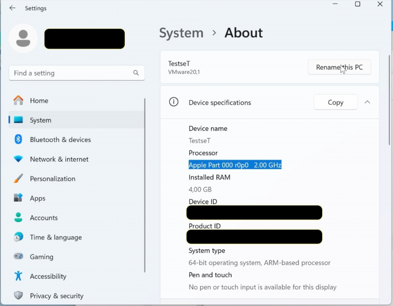This screenshot has width=393, height=306.
Task: Maximize the Settings window
Action: pyautogui.click(x=358, y=4)
